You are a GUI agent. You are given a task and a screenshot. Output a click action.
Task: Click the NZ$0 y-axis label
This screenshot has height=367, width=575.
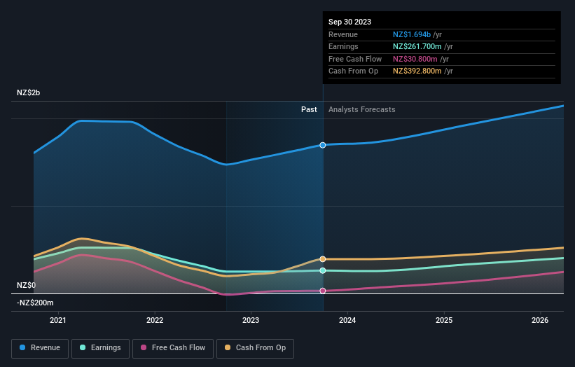point(26,285)
